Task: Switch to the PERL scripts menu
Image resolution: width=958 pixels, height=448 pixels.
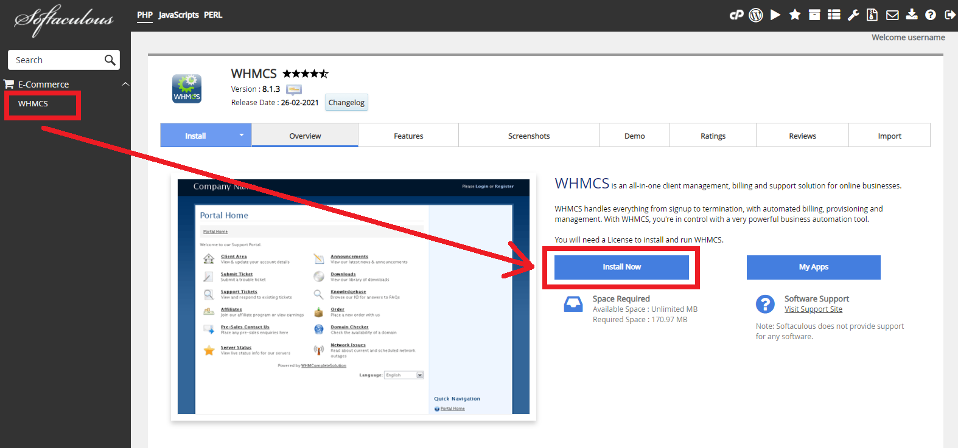Action: coord(213,15)
